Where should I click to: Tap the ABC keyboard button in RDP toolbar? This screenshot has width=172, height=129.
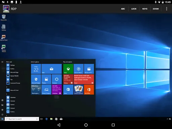123,9
